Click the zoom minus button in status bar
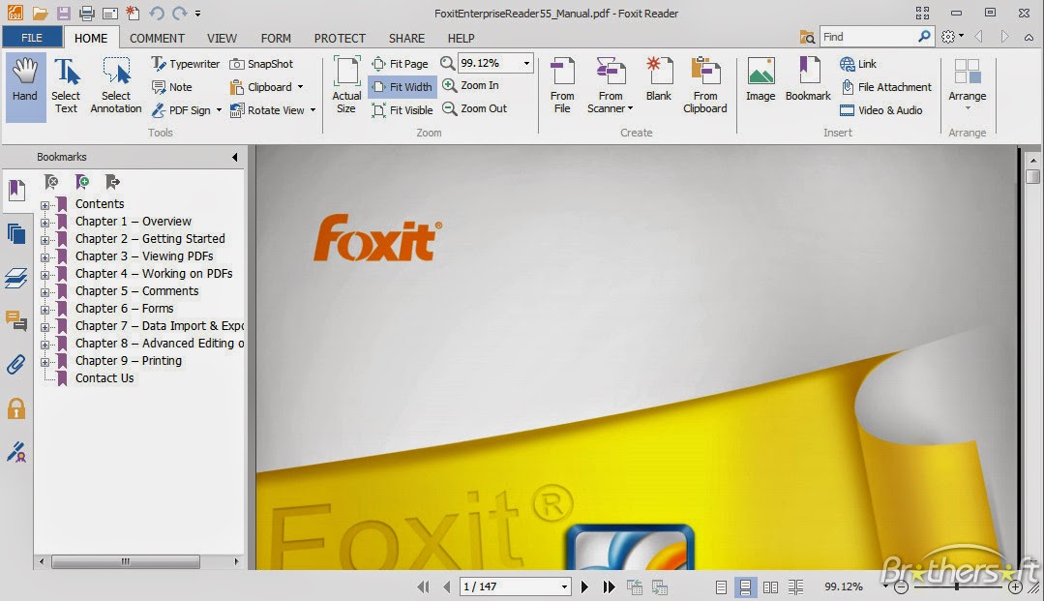The width and height of the screenshot is (1044, 601). click(x=901, y=587)
